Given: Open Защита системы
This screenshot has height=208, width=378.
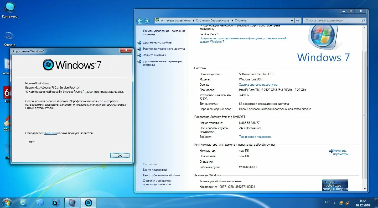Looking at the screenshot, I should [154, 55].
